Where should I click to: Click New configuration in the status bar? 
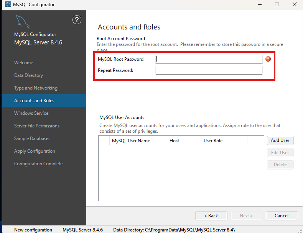(33, 230)
